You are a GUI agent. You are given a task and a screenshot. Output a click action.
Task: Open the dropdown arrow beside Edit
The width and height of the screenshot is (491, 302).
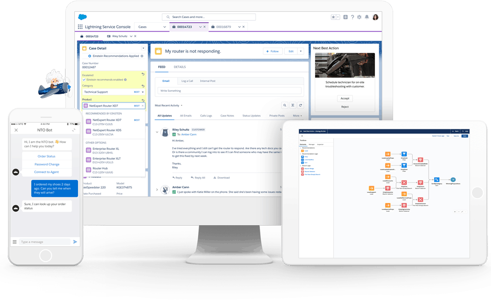[301, 52]
